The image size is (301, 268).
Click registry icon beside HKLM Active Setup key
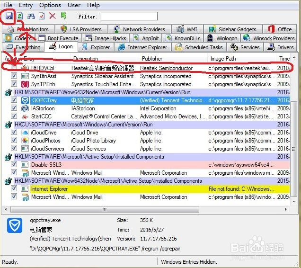8,157
